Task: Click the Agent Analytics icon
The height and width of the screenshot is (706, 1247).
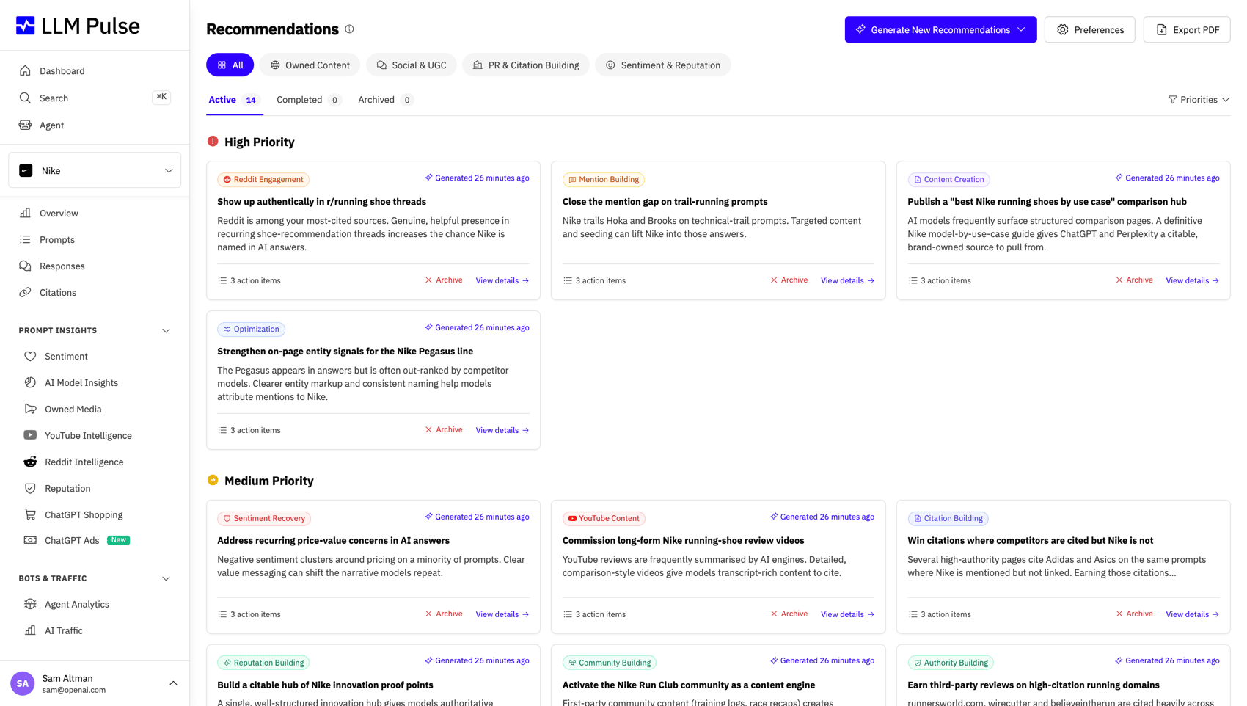Action: tap(30, 605)
